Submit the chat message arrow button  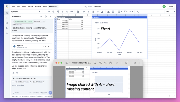(x=50, y=93)
